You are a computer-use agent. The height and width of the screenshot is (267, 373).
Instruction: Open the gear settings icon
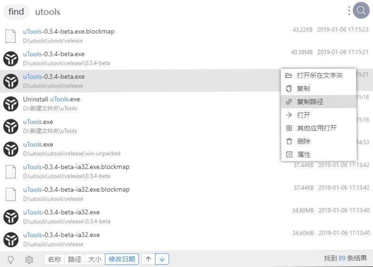pos(29,259)
